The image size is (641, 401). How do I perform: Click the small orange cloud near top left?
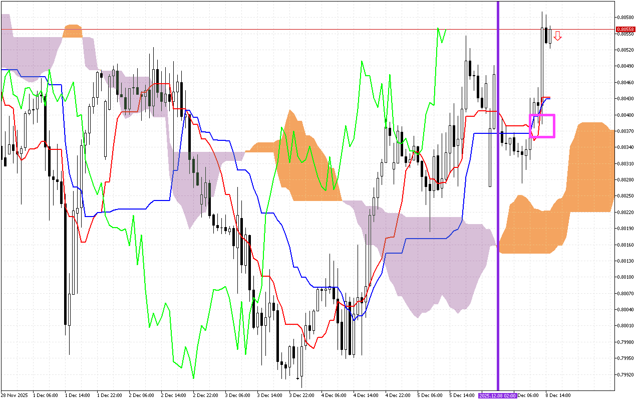[73, 31]
